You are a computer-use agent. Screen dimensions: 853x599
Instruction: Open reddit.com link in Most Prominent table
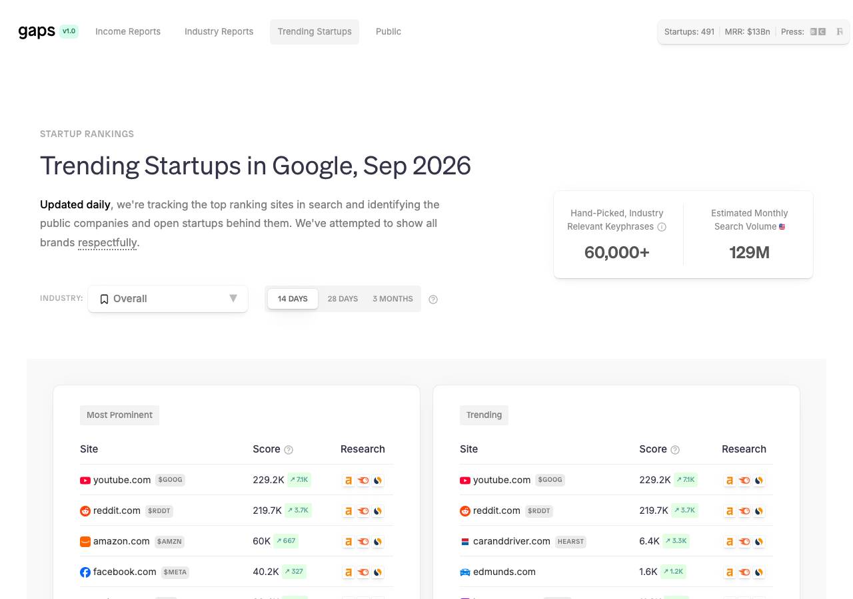click(x=117, y=510)
